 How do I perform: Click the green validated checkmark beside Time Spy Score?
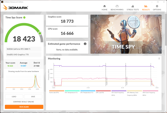[25, 17]
